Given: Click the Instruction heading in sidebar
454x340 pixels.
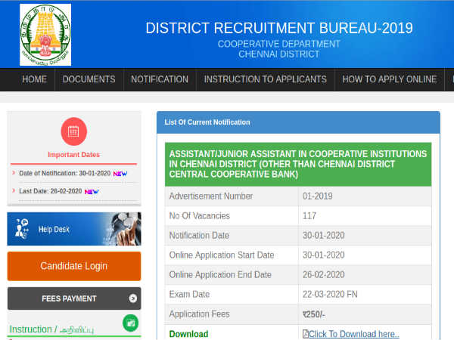Looking at the screenshot, I should [x=51, y=329].
